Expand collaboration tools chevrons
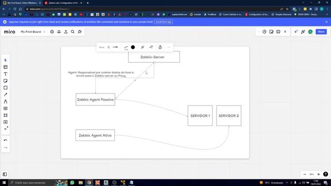 tap(285, 32)
